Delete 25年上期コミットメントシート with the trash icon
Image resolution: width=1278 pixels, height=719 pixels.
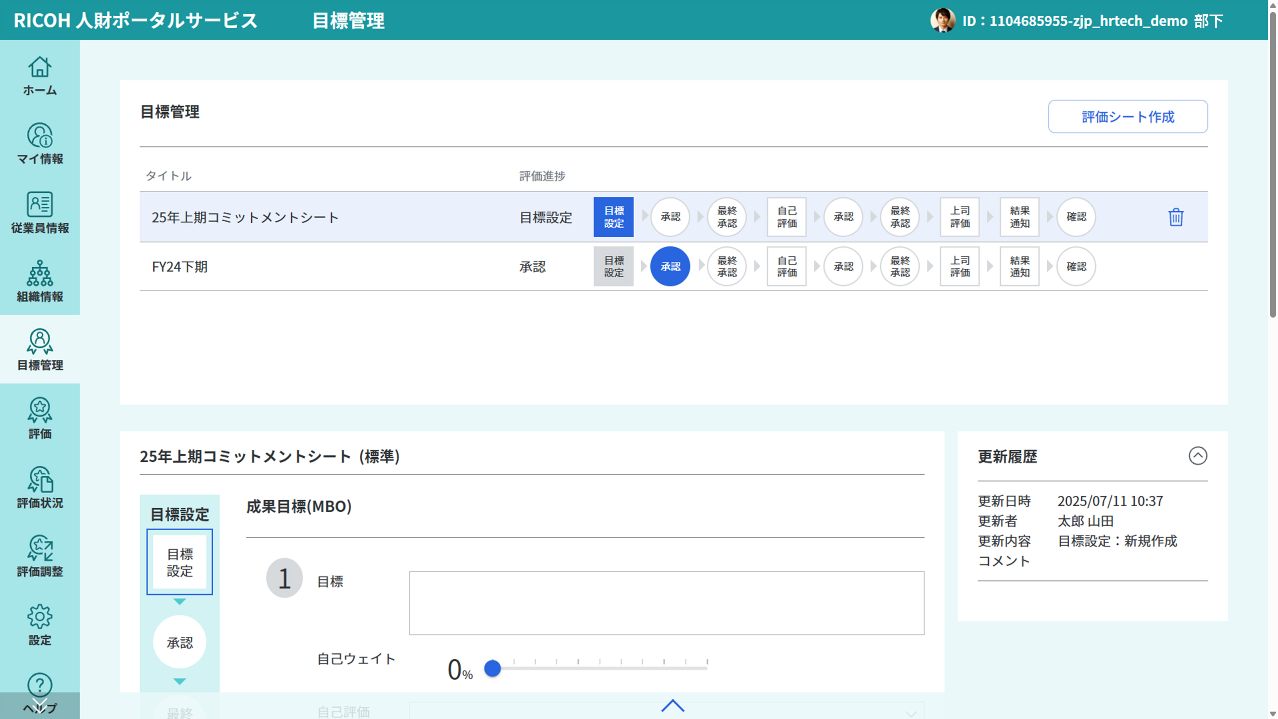(1175, 217)
